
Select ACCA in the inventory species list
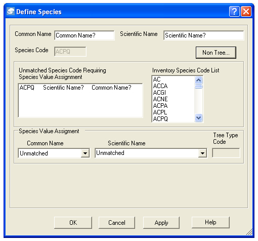coord(160,86)
